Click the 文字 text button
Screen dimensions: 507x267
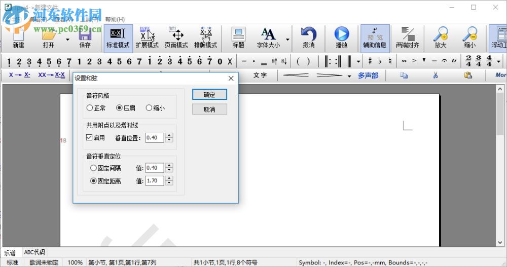pos(260,75)
